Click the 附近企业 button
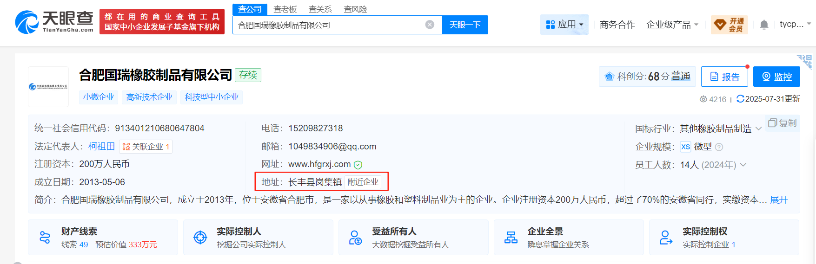 click(x=363, y=182)
